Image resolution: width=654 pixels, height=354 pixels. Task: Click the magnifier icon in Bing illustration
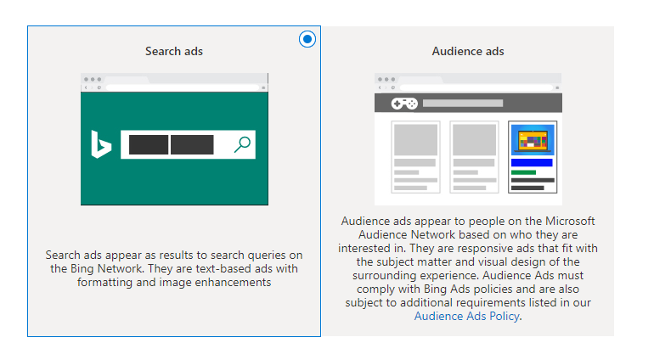click(x=242, y=144)
